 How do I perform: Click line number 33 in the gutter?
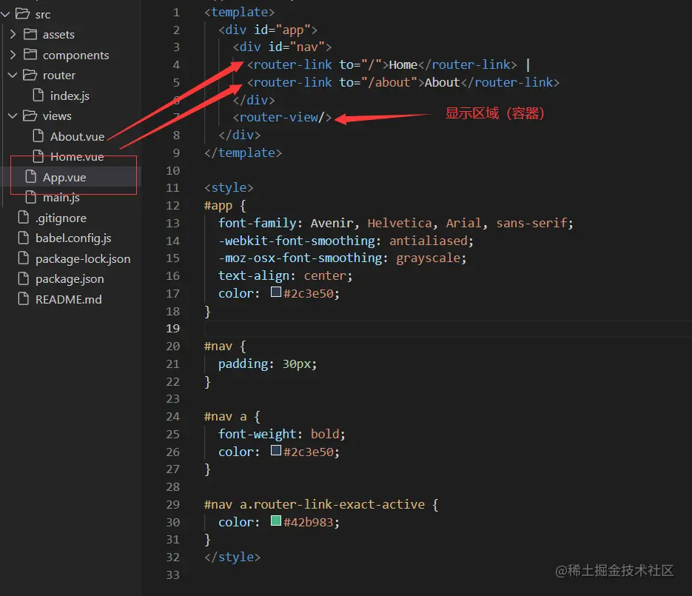point(173,575)
